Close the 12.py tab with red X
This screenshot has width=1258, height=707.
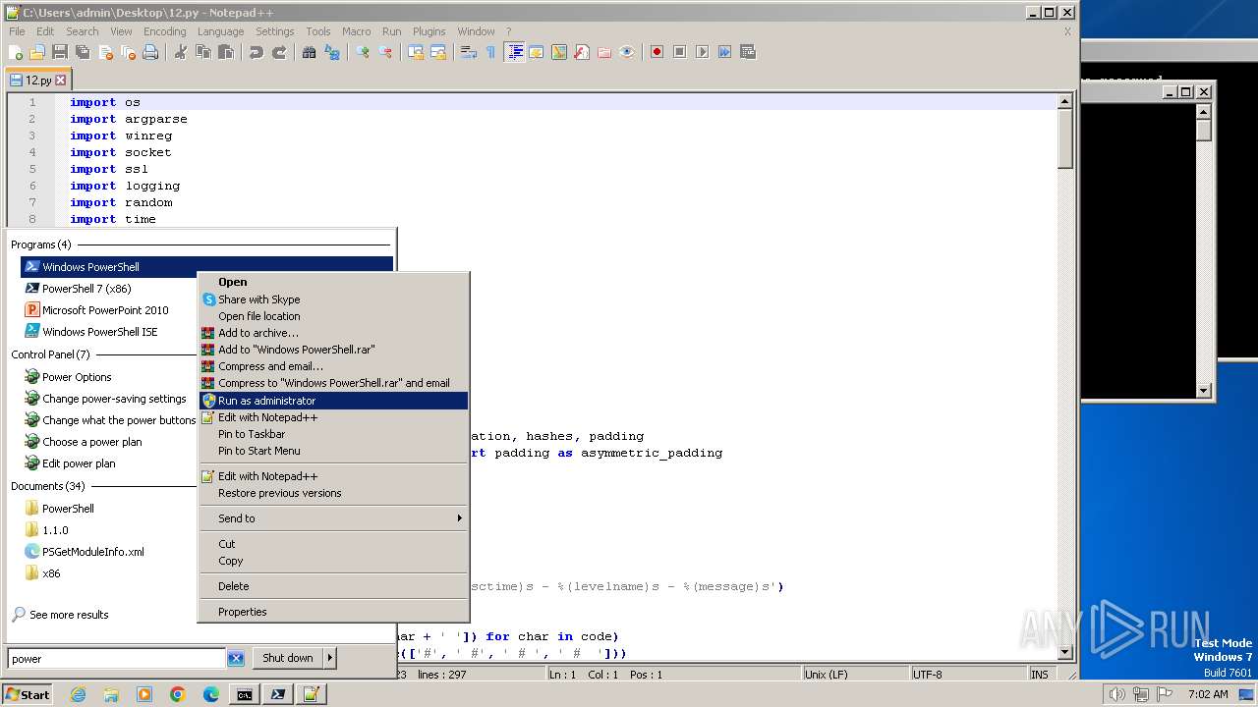tap(61, 81)
